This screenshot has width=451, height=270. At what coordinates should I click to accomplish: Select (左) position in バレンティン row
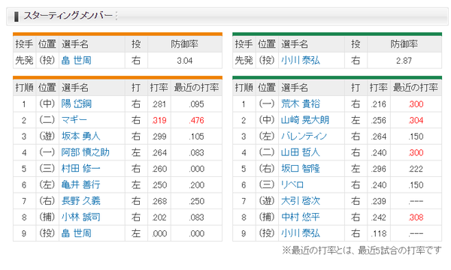tap(267, 136)
